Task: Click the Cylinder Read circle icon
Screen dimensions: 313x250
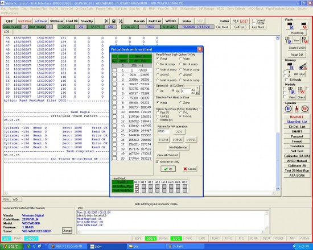Action: pos(289,109)
